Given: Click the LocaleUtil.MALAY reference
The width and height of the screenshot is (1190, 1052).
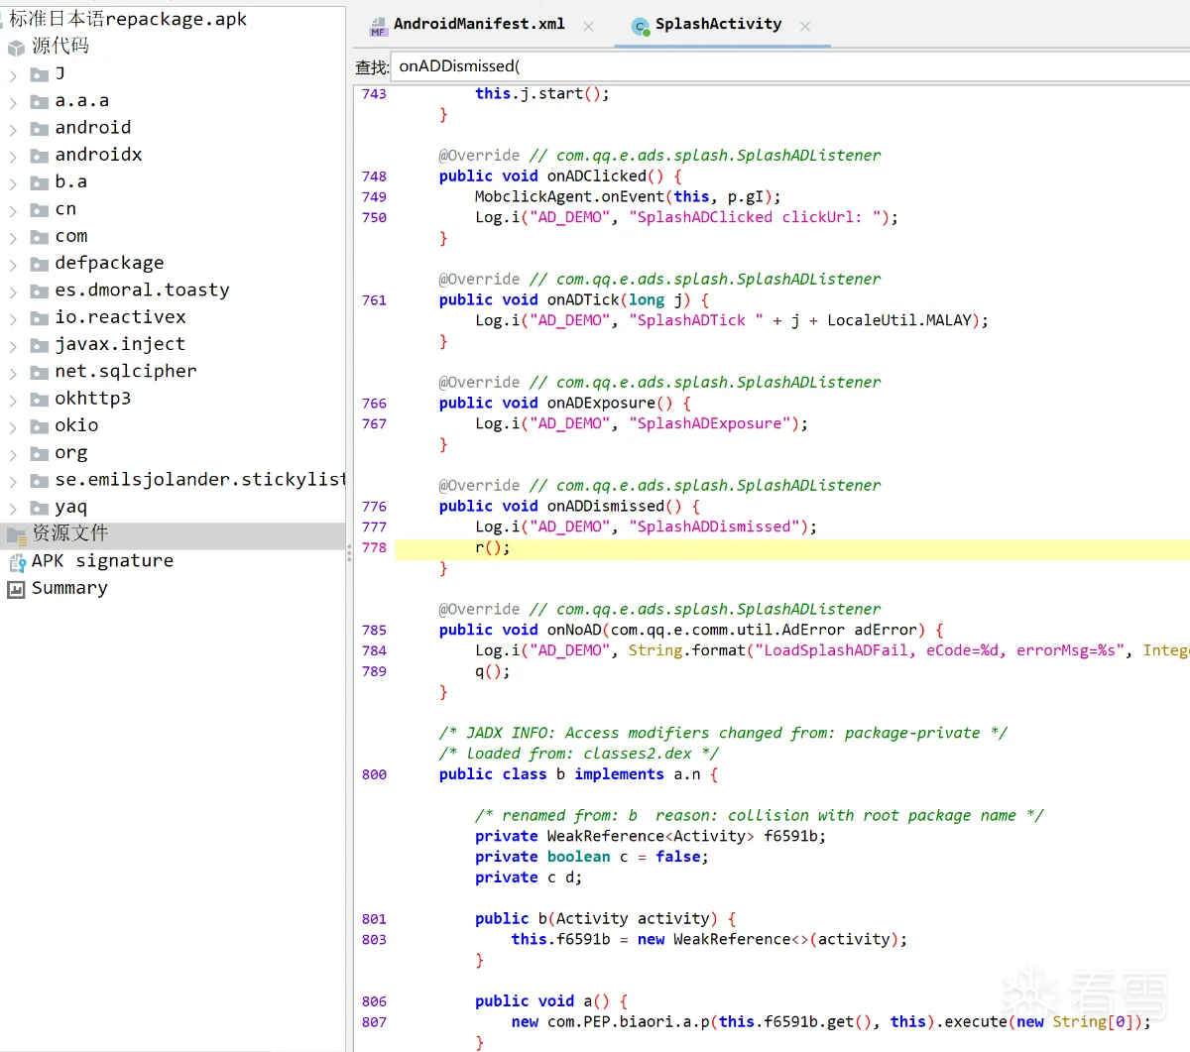Looking at the screenshot, I should (x=899, y=321).
